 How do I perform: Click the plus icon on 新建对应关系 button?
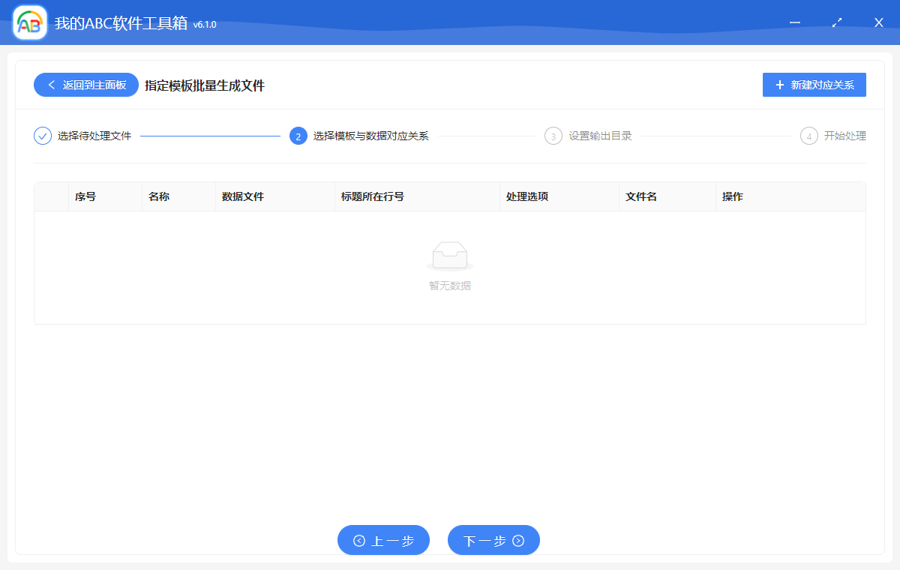(778, 85)
